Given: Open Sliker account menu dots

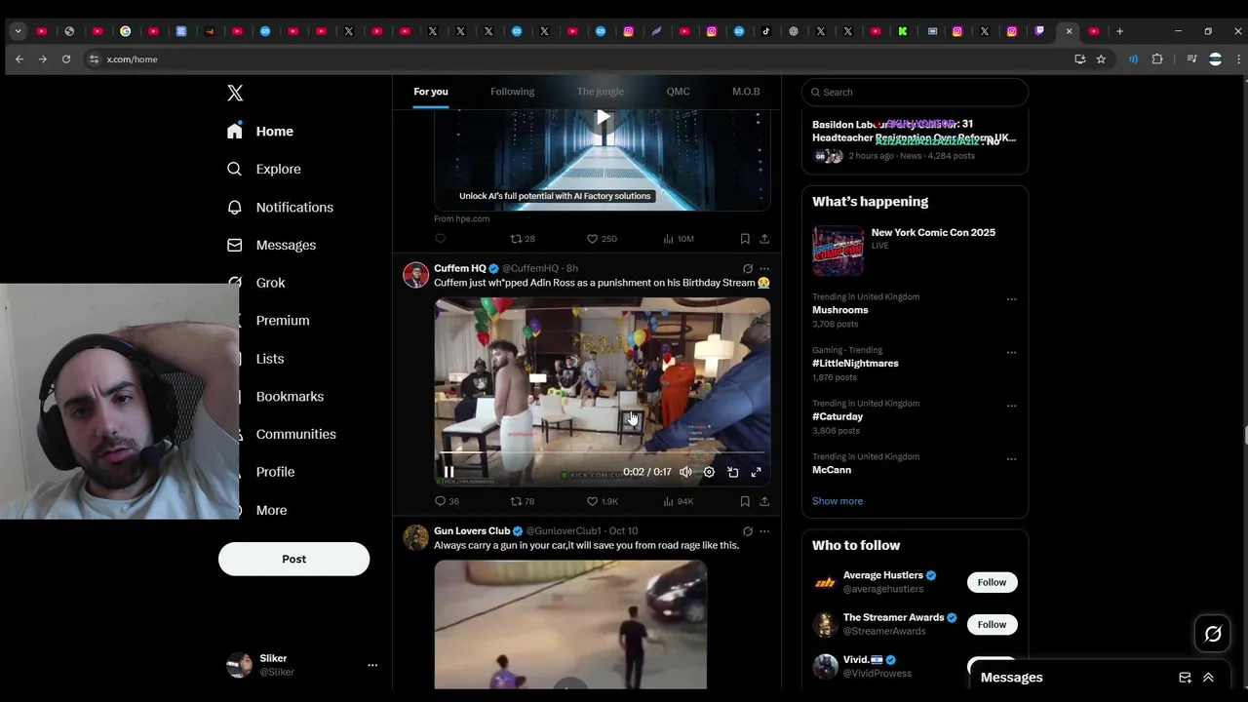Looking at the screenshot, I should coord(372,665).
